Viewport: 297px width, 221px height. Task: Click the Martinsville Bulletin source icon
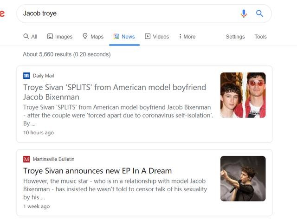(x=26, y=159)
